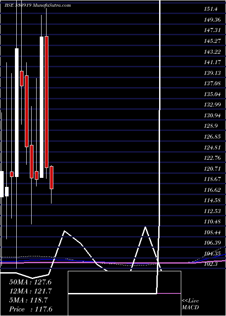226x316 pixels.
Task: Click the 132.99 price axis label
Action: point(212,105)
